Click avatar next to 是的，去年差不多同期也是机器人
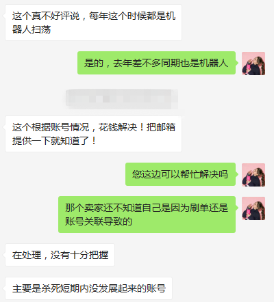This screenshot has height=302, width=274. click(x=253, y=64)
